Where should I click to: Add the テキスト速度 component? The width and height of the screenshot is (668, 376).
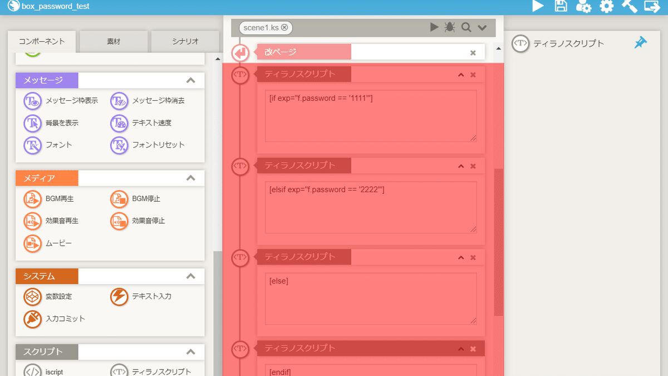141,123
